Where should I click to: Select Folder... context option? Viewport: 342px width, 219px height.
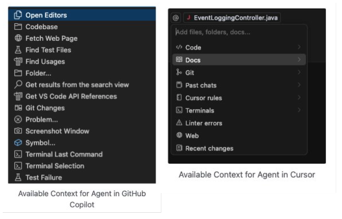[82, 73]
